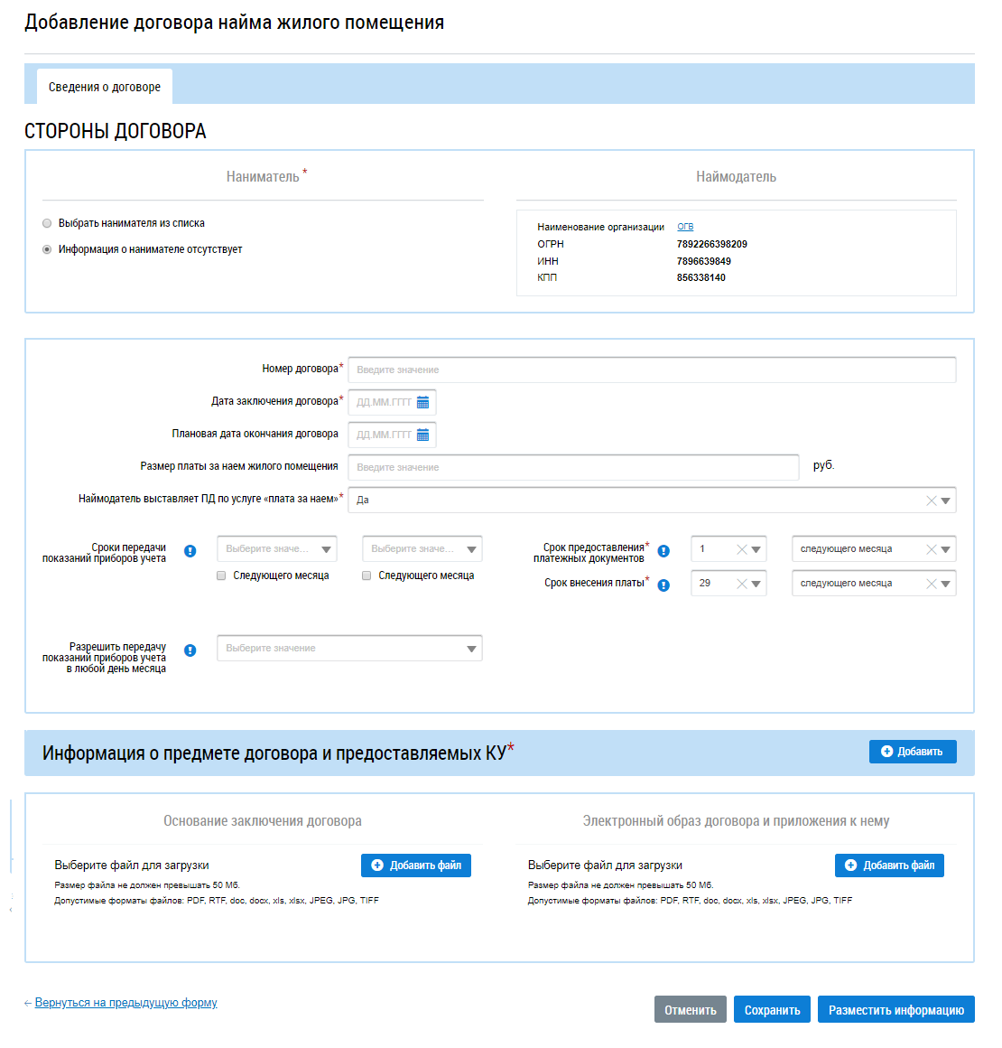
Task: Show info tooltip for 'Срок внесения платы'
Action: (663, 585)
